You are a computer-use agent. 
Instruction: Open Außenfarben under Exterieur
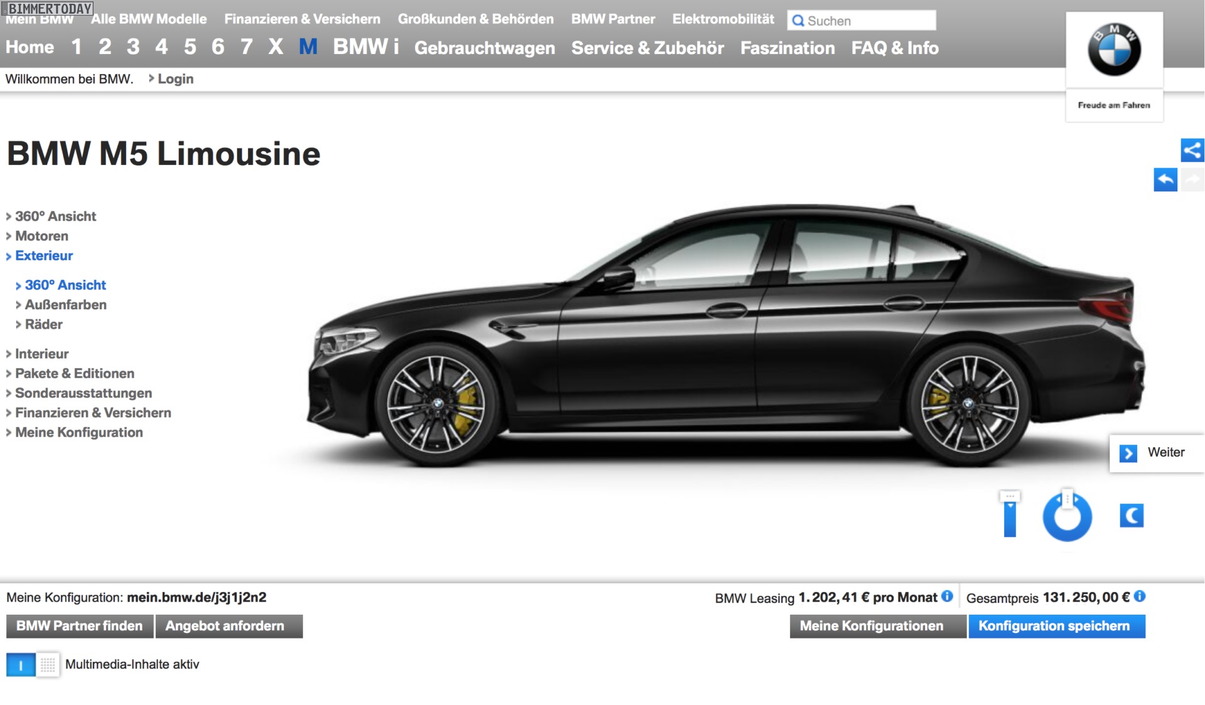[65, 305]
